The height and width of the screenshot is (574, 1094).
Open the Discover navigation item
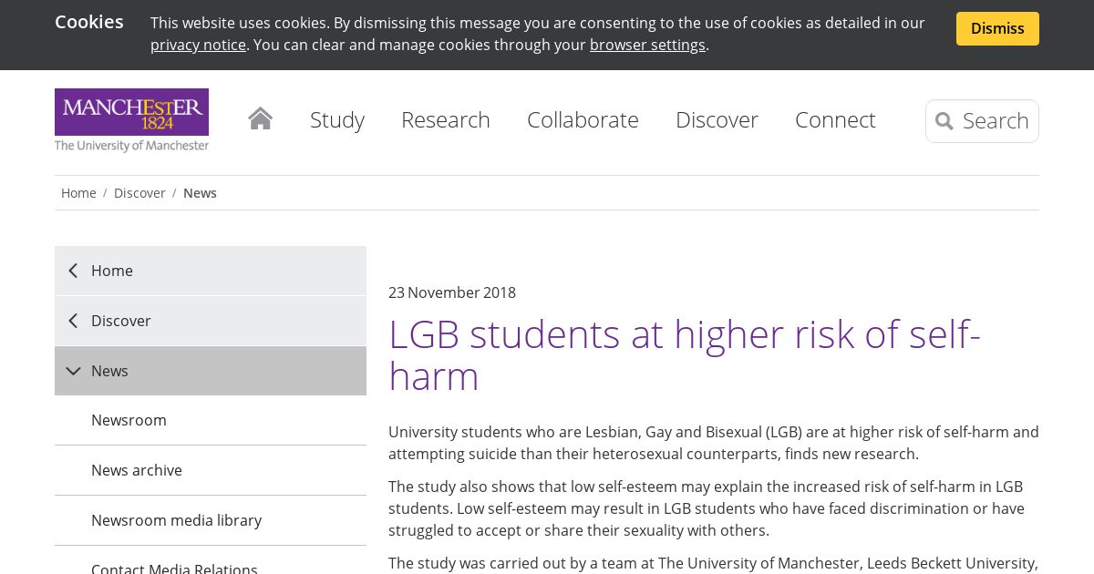(717, 119)
